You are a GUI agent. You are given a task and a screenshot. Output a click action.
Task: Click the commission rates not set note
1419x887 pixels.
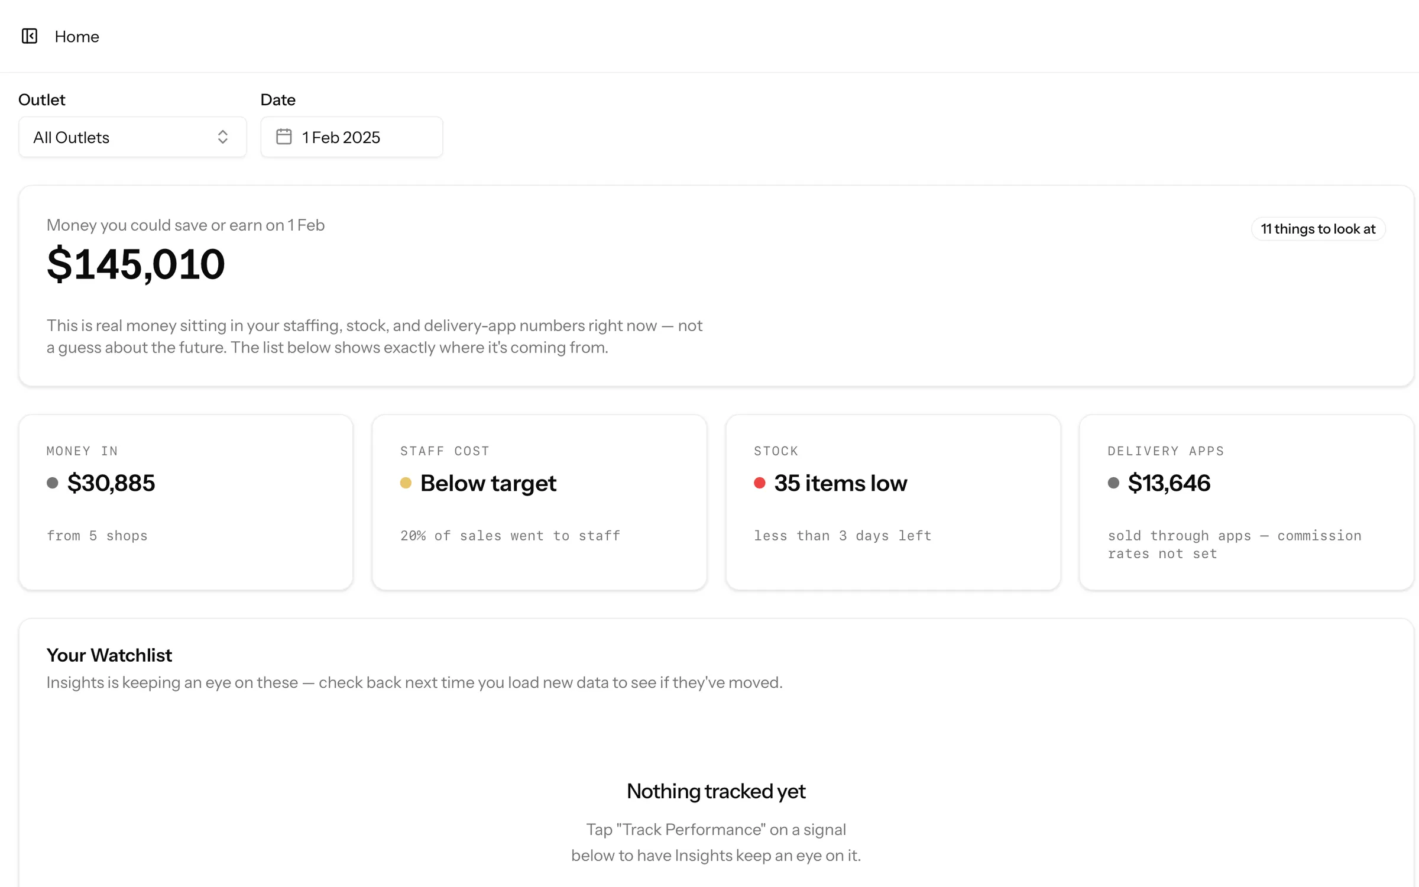pos(1235,545)
